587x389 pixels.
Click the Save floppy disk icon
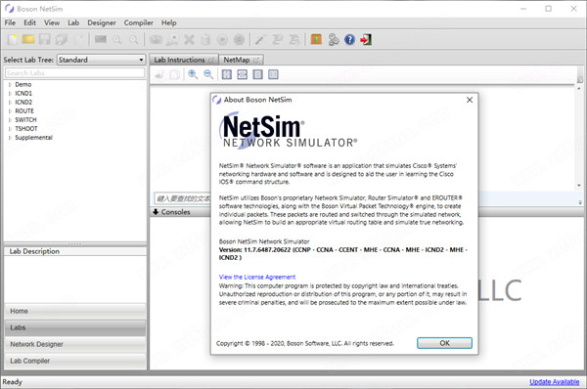45,39
